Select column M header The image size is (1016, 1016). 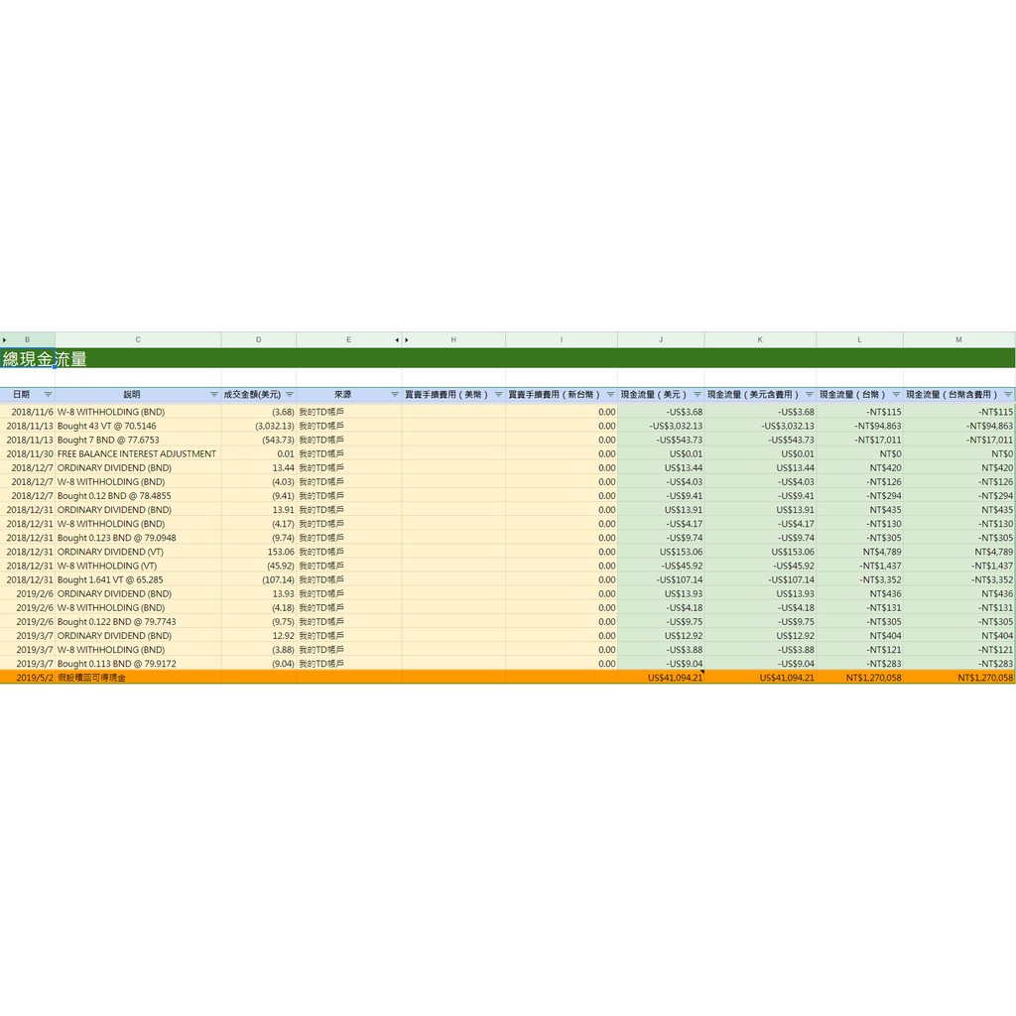(x=958, y=340)
